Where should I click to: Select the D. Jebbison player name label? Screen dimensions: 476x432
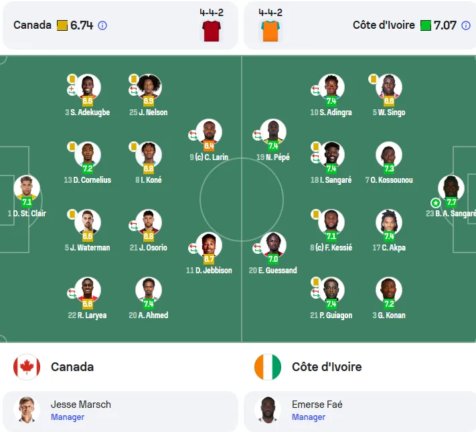point(209,271)
